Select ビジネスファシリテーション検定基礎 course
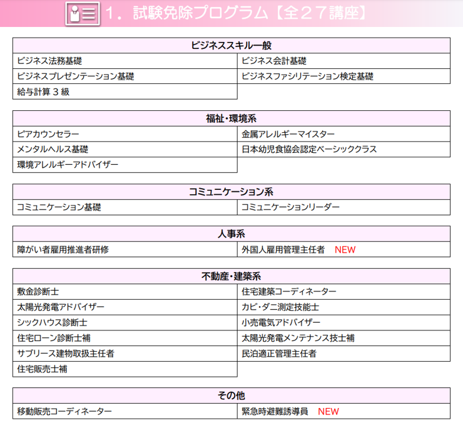Image resolution: width=463 pixels, height=425 pixels. pos(343,76)
